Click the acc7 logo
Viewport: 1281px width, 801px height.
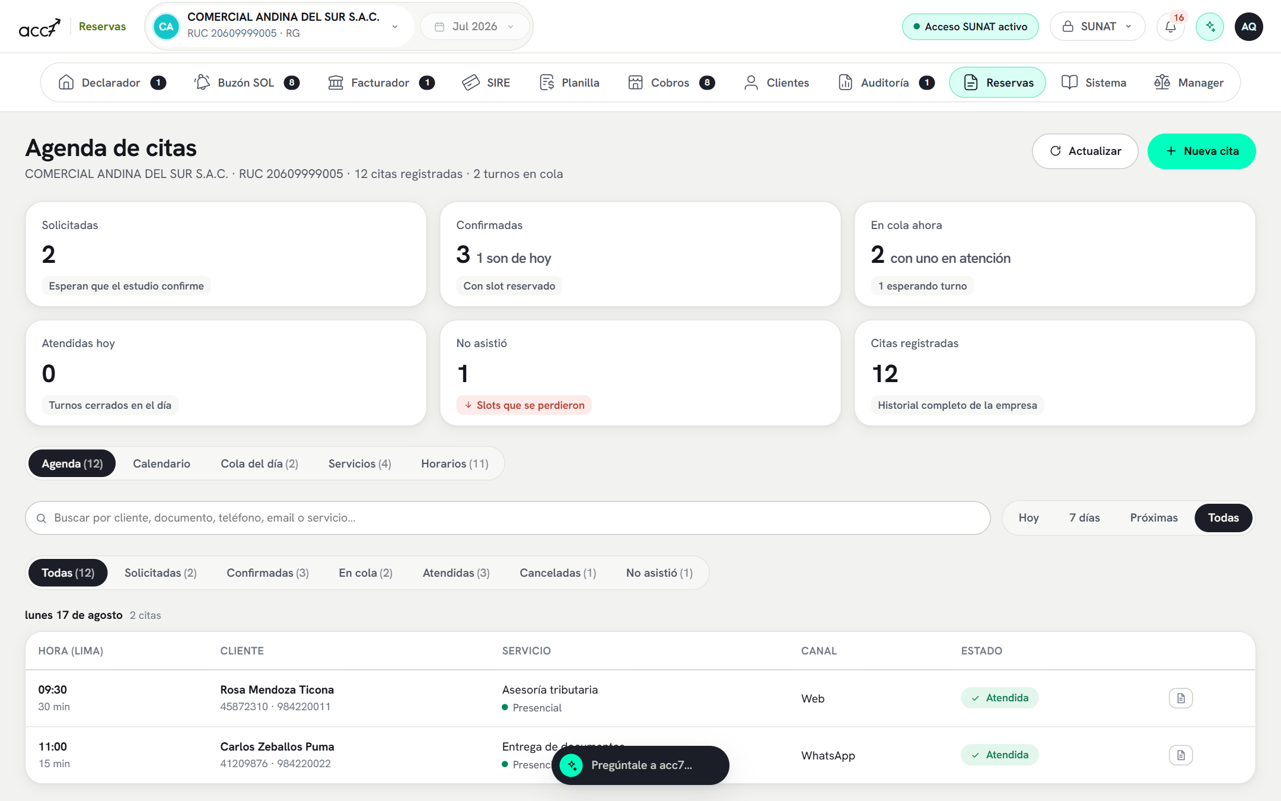point(39,27)
